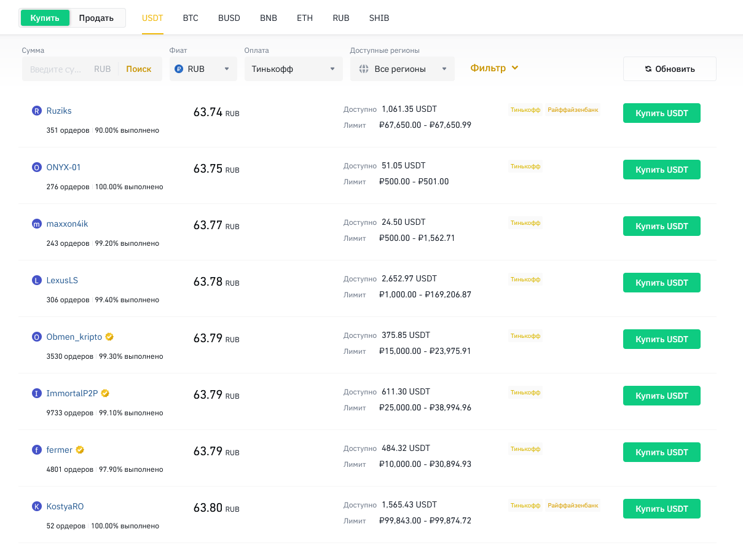
Task: Click verified badge next to Obmen_kripto
Action: point(109,337)
